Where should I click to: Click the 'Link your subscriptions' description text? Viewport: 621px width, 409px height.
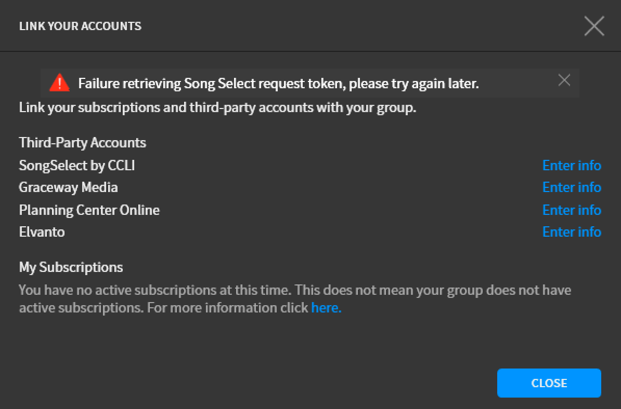(217, 107)
